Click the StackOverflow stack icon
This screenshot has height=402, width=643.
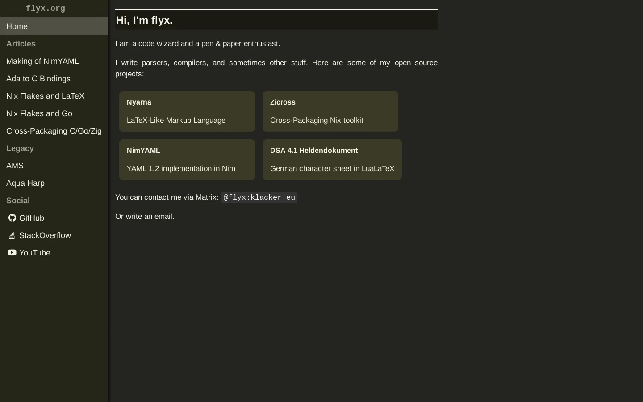click(x=12, y=235)
